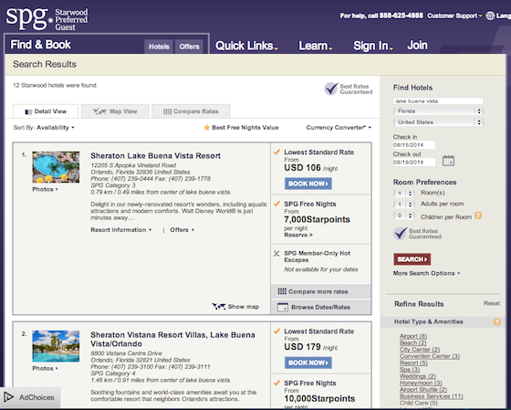The image size is (511, 410).
Task: Open the Customer Support dropdown
Action: (454, 16)
